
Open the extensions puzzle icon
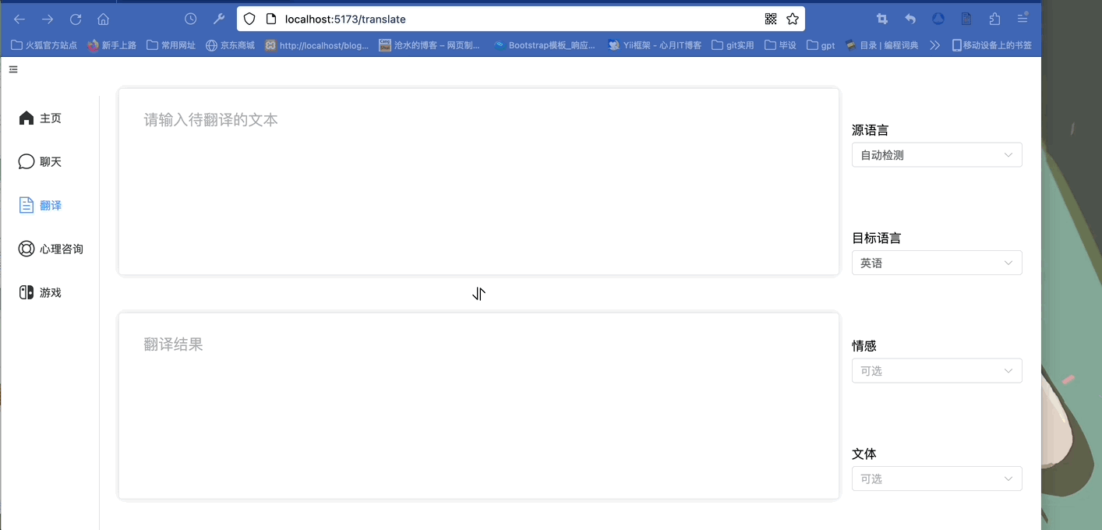(x=994, y=19)
